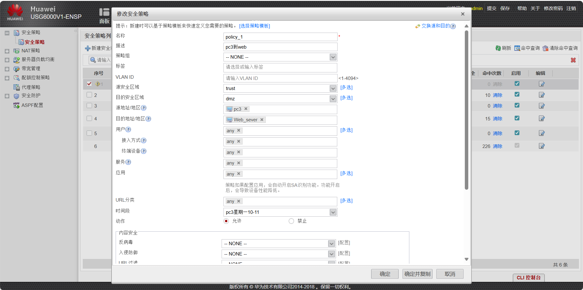Remove the any tag in 服务 field

[x=239, y=163]
